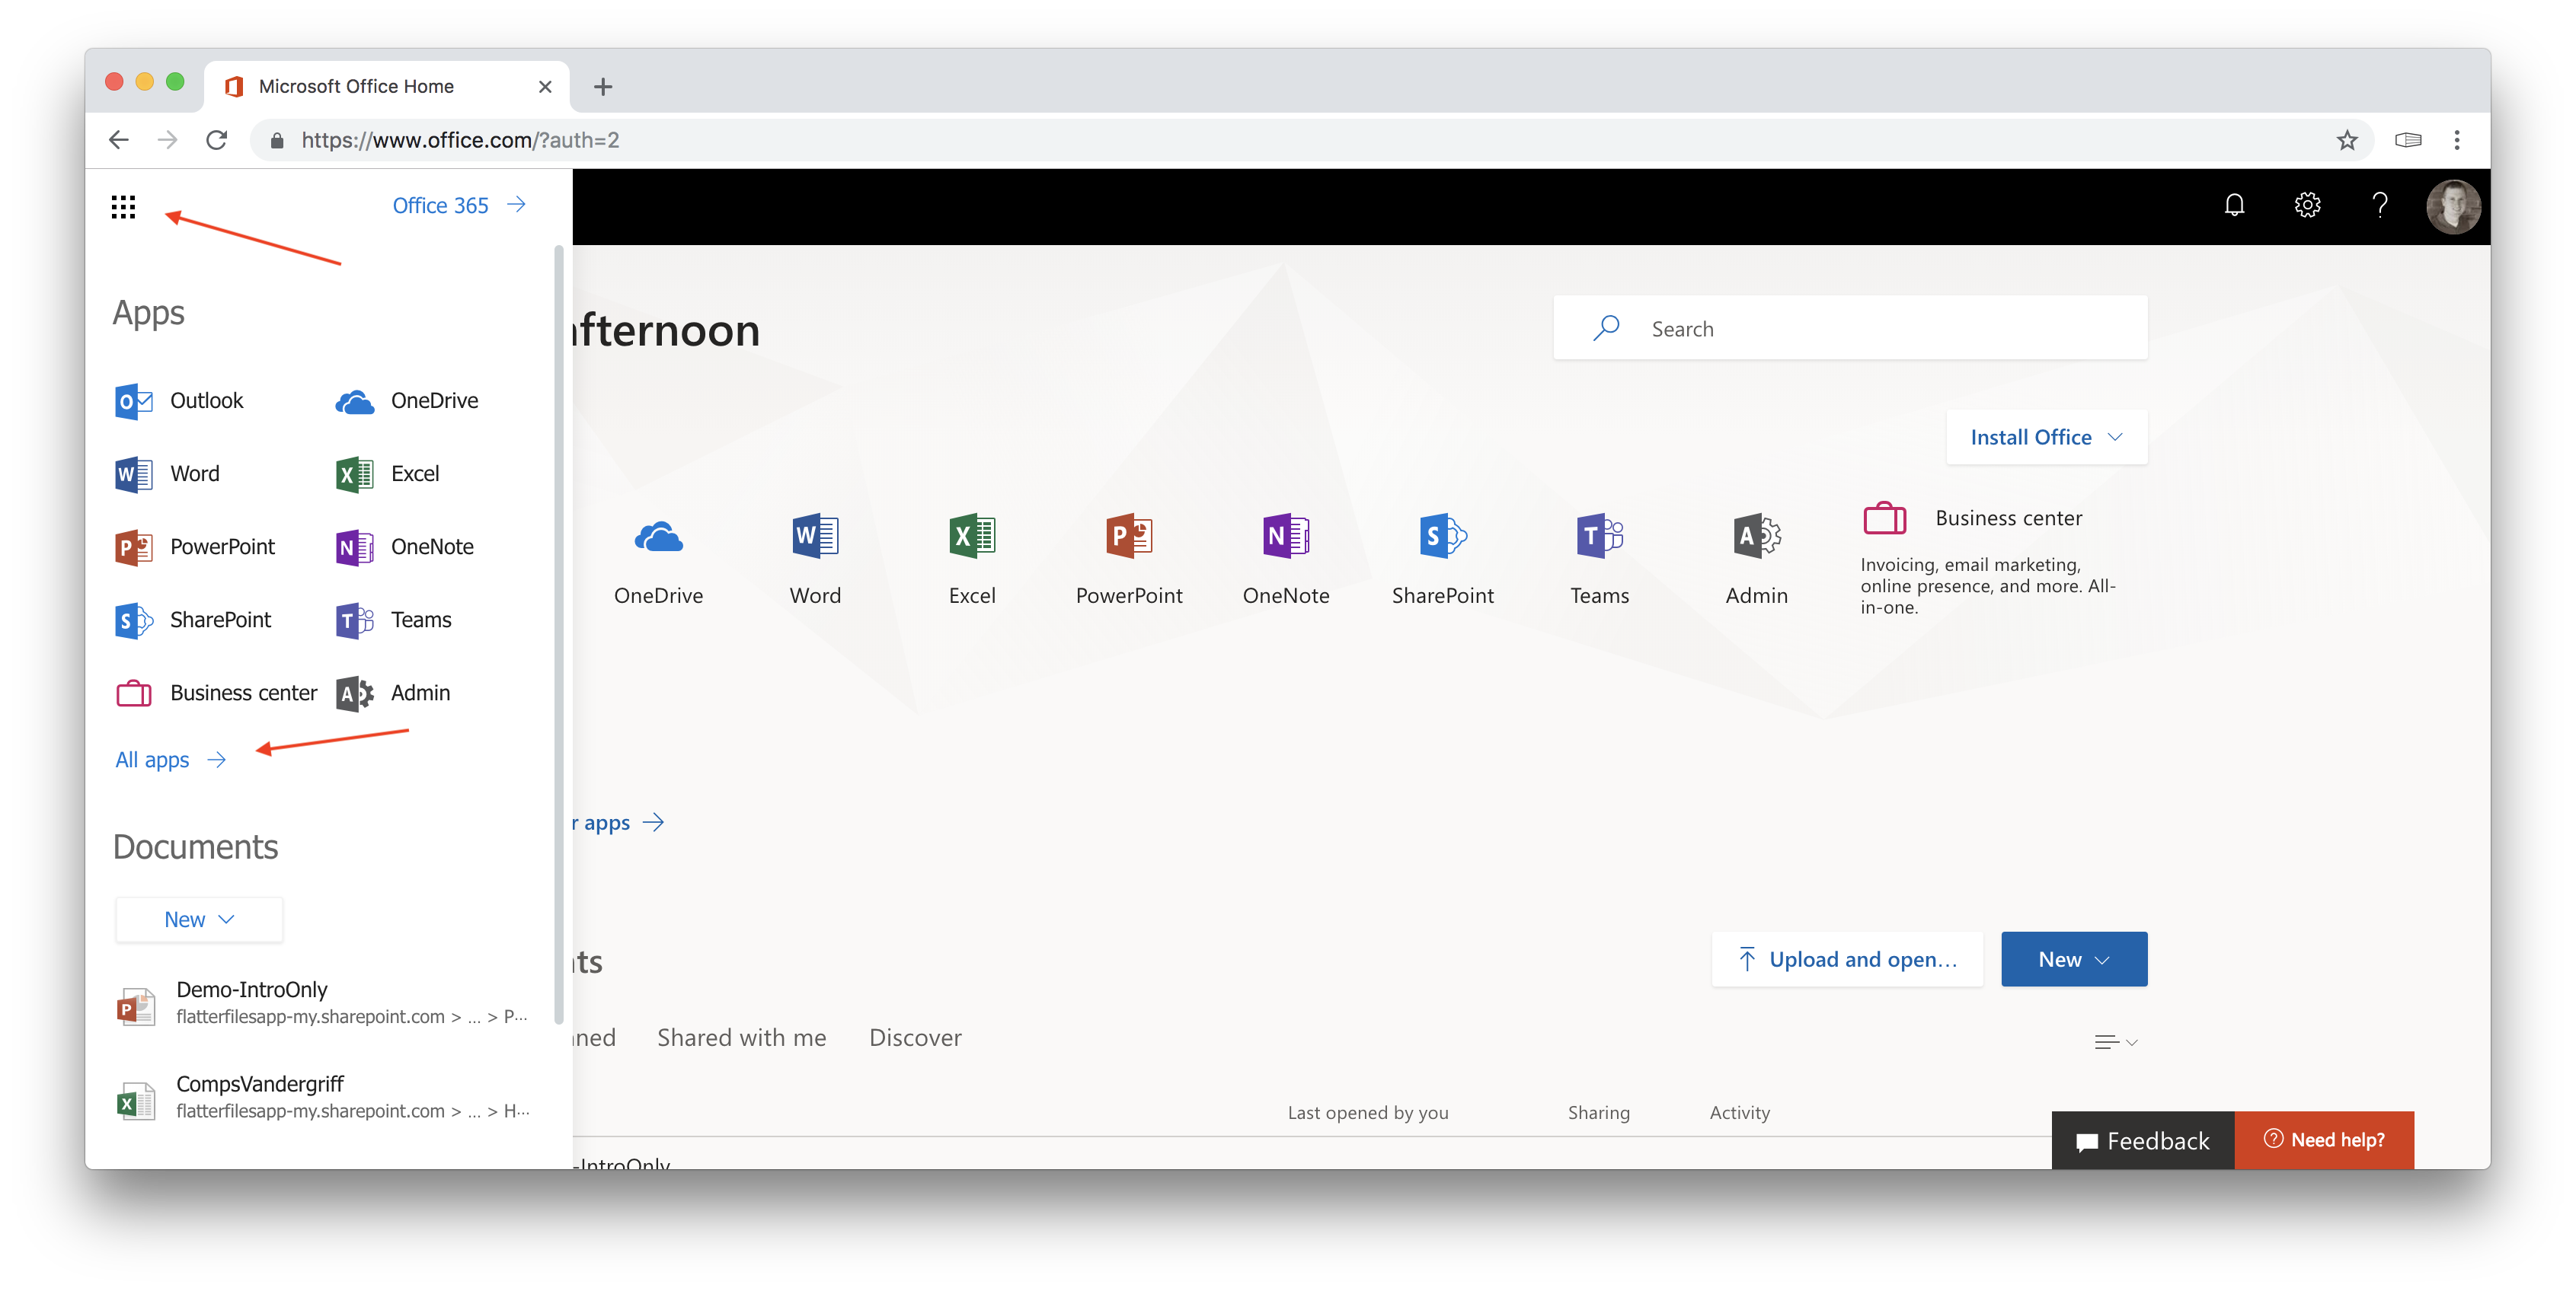
Task: Open the PowerPoint app
Action: [x=193, y=545]
